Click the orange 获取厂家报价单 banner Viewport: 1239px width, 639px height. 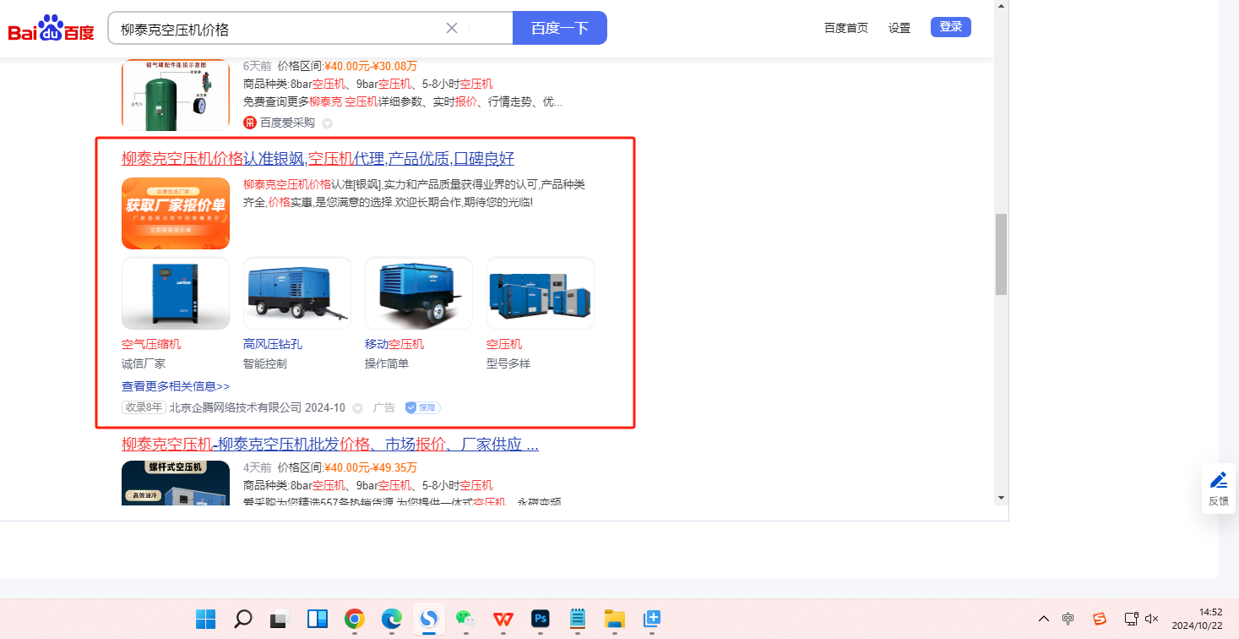[x=176, y=213]
